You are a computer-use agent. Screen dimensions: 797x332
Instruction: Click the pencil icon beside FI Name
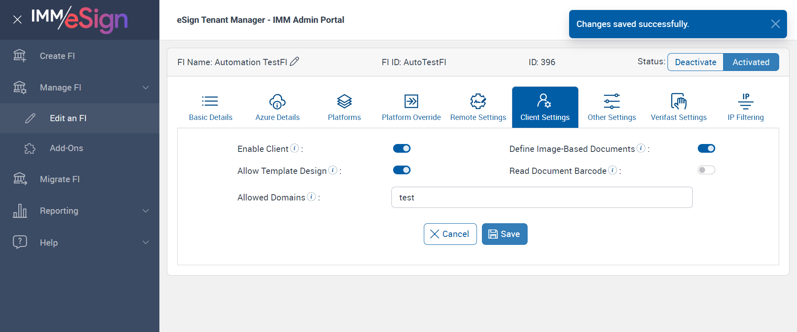[294, 62]
